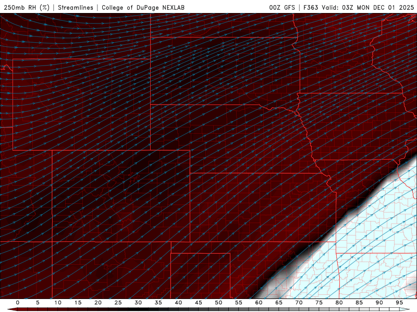Click the '5' value on color scale
Screen dimensions: 417x312
click(x=38, y=303)
